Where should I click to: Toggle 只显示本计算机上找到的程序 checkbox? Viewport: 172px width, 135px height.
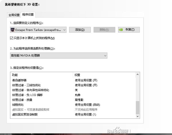pos(11,38)
